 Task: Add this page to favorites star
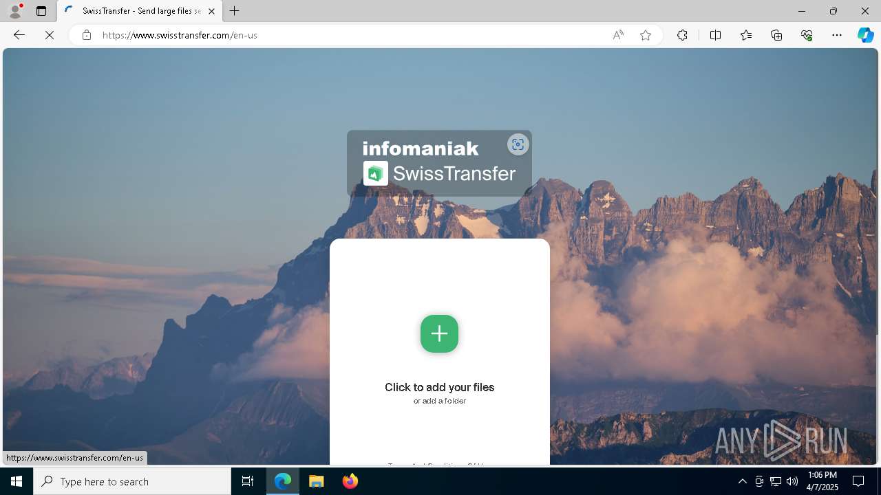pos(645,35)
